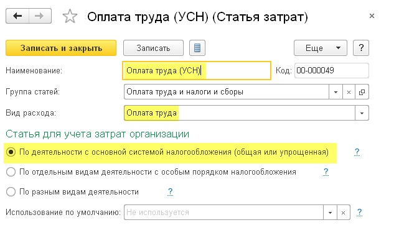Click the Код: label
This screenshot has height=243, width=399.
284,70
